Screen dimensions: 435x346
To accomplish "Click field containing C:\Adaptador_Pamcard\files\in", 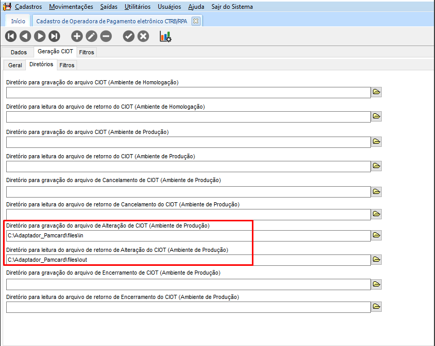I will coord(188,236).
